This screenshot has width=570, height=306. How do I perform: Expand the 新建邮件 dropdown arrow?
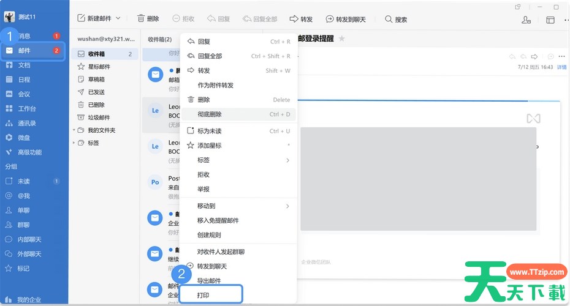[118, 19]
